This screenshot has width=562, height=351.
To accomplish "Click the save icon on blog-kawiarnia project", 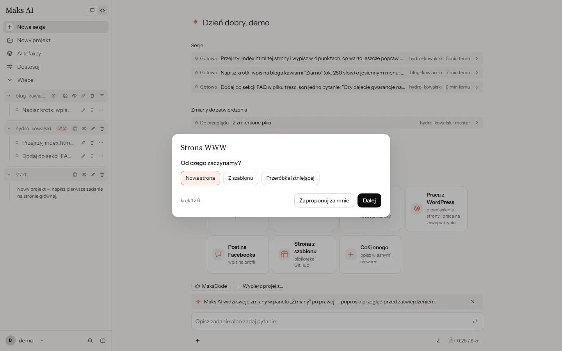I will (65, 96).
